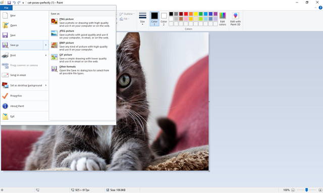Click the GIF picture icon

pyautogui.click(x=55, y=57)
